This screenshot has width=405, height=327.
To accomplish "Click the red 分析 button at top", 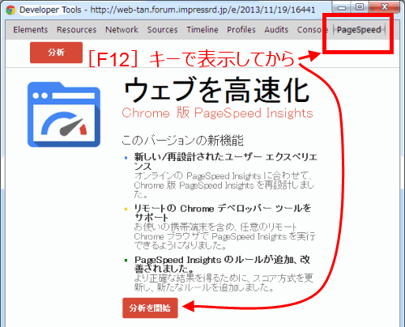I will click(56, 53).
